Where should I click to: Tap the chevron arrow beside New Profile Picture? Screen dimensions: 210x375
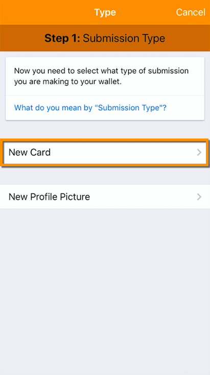tap(199, 197)
